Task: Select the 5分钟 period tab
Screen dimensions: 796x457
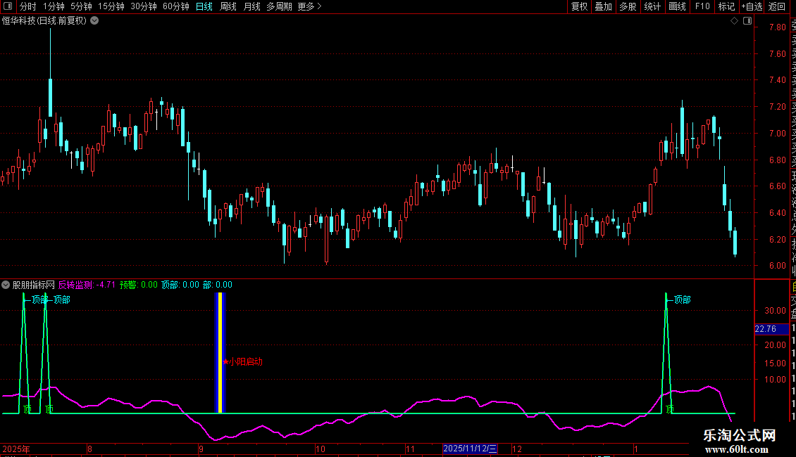Action: tap(81, 6)
